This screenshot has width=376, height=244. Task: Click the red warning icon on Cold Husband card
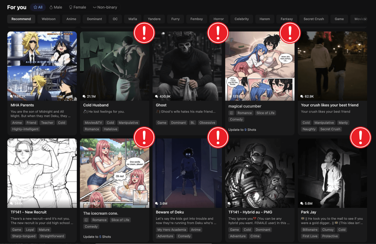tap(144, 33)
